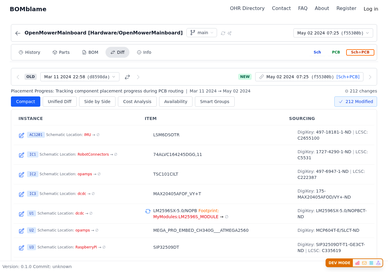Screen dimensions: 388x272
Task: Open the OLD revision Mar 11 2024 dropdown
Action: 80,77
